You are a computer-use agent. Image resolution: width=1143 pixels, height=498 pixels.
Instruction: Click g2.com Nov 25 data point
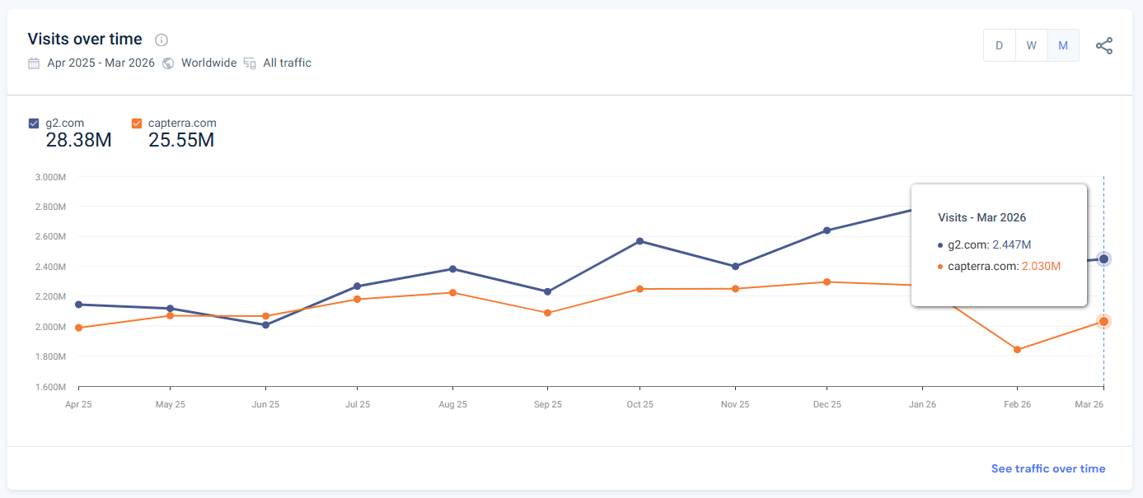(735, 267)
